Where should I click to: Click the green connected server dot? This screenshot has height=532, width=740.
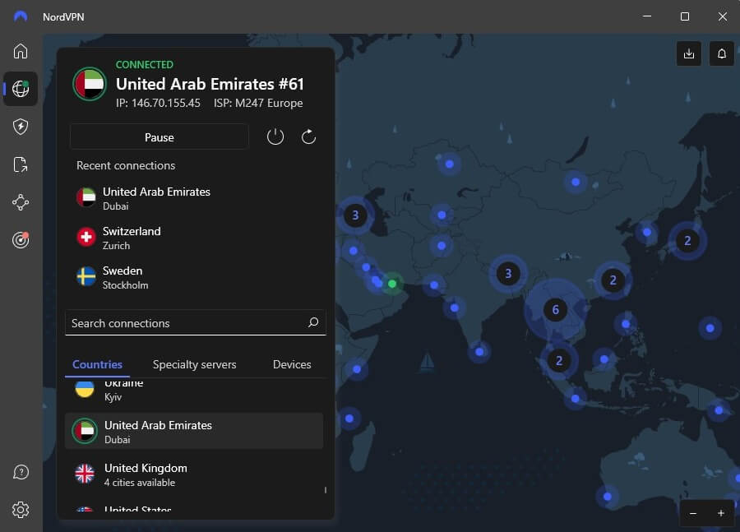pos(392,284)
